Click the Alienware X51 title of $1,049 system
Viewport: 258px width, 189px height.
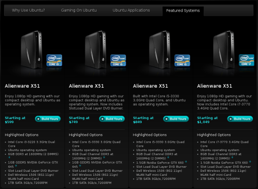214,86
